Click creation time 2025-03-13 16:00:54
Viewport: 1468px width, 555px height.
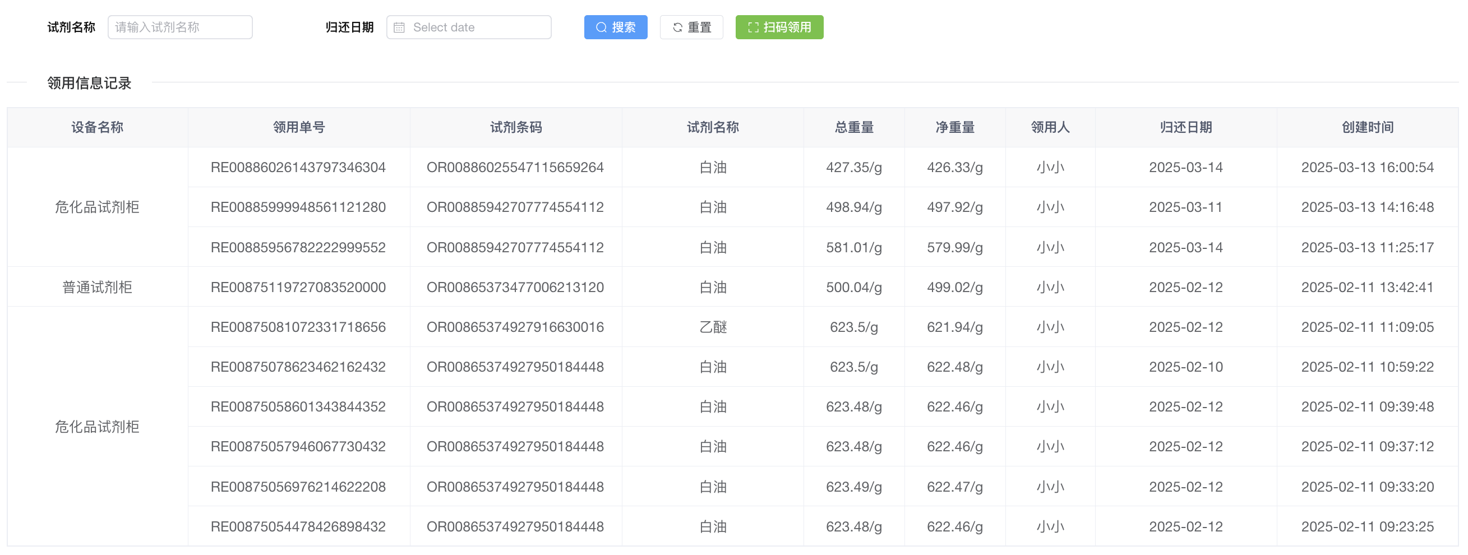click(1367, 168)
